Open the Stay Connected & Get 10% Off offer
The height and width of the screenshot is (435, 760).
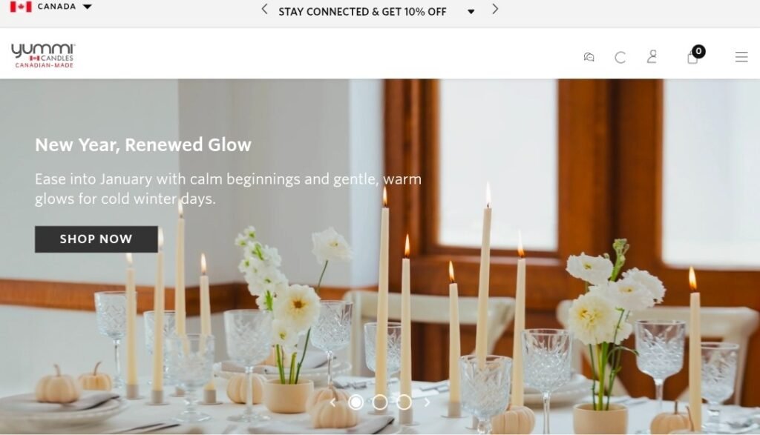(x=362, y=12)
